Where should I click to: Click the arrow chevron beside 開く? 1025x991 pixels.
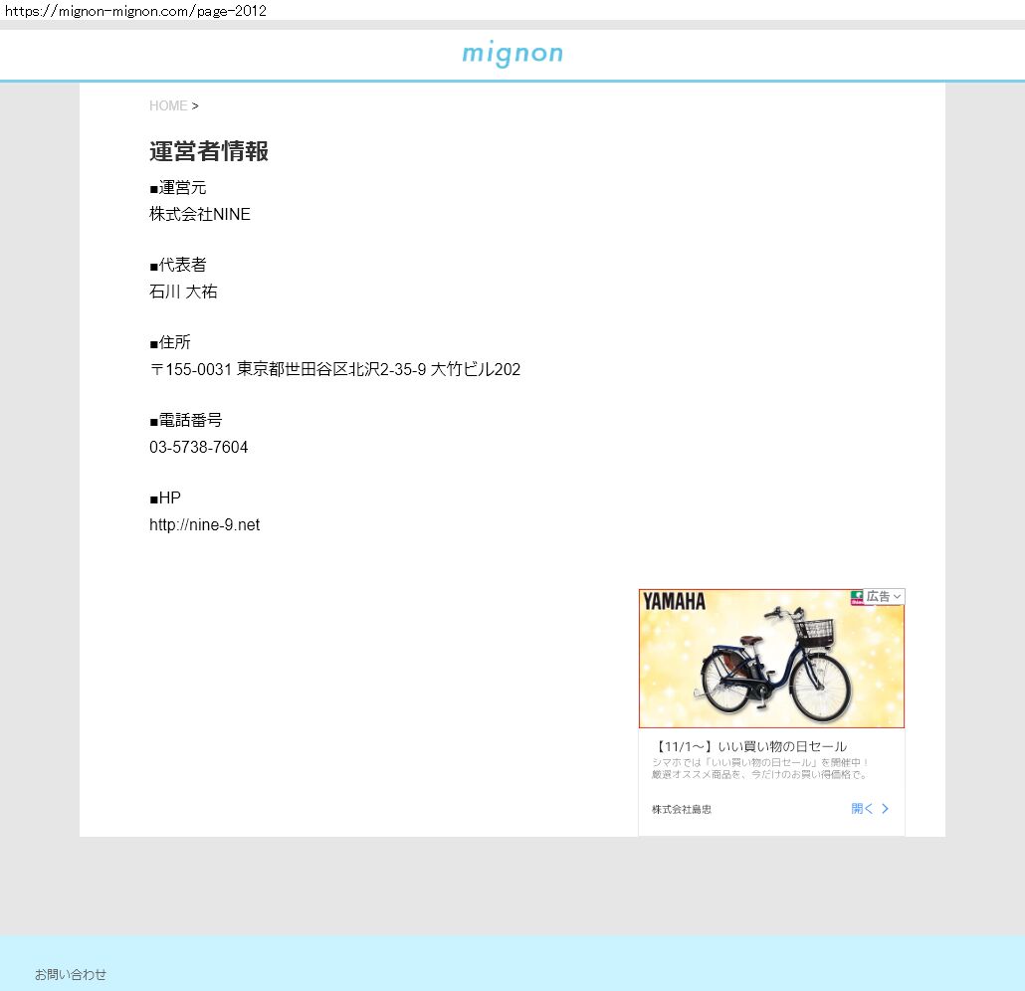pyautogui.click(x=886, y=809)
